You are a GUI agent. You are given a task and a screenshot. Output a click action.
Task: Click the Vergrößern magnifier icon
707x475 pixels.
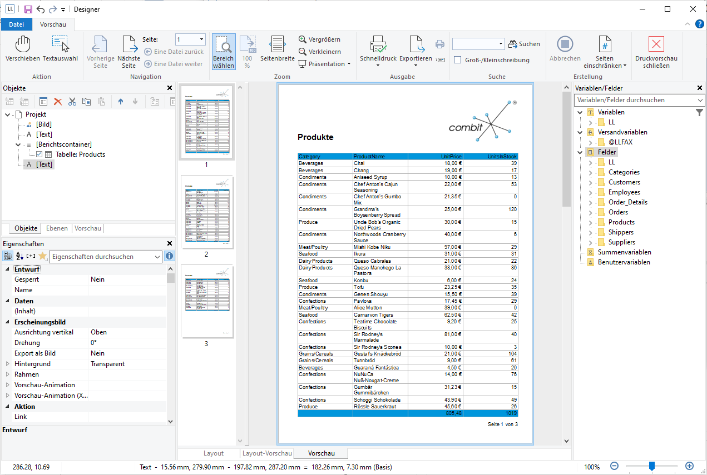click(x=303, y=39)
